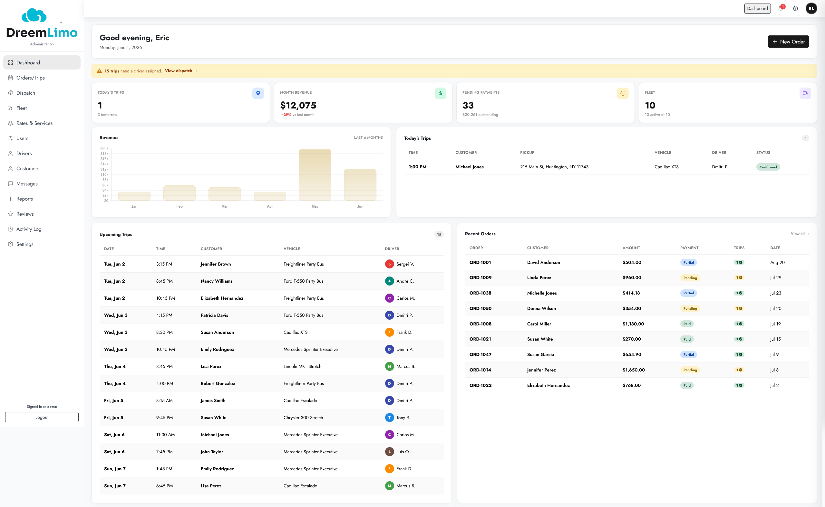Click the $12,075 month revenue value
Image resolution: width=825 pixels, height=507 pixels.
click(x=298, y=105)
